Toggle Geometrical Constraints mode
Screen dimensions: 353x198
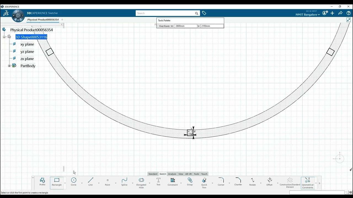coord(307,183)
